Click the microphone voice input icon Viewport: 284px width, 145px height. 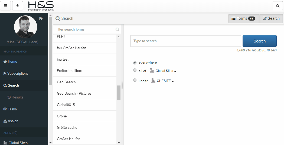point(18,6)
